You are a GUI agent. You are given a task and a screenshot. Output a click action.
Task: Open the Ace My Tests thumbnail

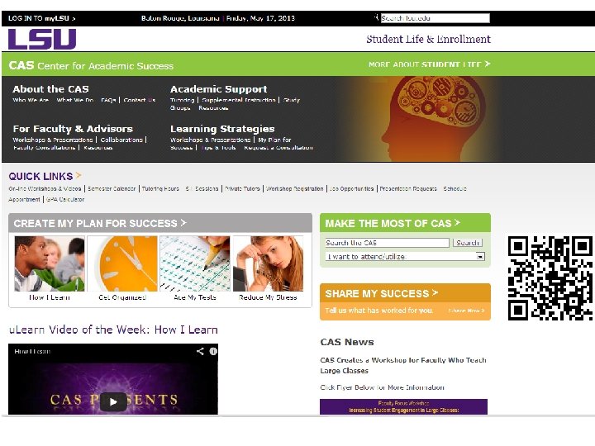pyautogui.click(x=195, y=264)
